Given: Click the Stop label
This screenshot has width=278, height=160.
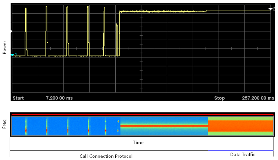Looking at the screenshot, I should pyautogui.click(x=219, y=98).
